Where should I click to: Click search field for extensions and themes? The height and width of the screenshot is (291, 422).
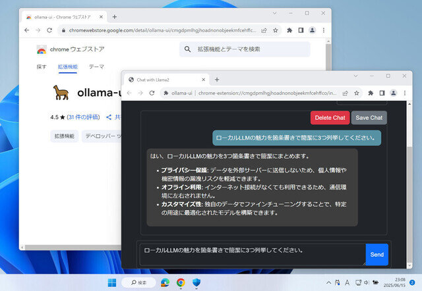pyautogui.click(x=245, y=49)
